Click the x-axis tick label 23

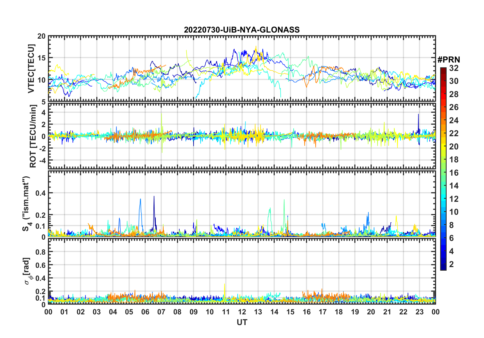point(419,312)
